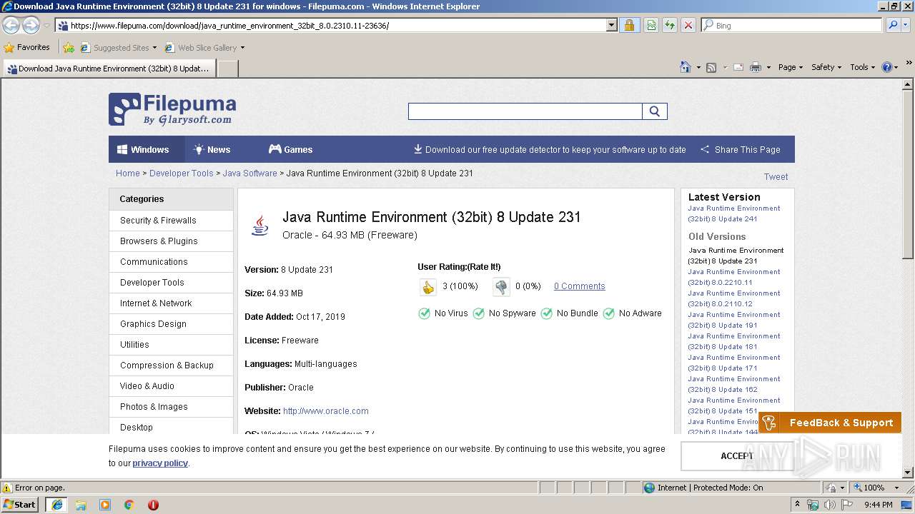915x514 pixels.
Task: Click the volume speaker tray icon
Action: click(x=829, y=505)
